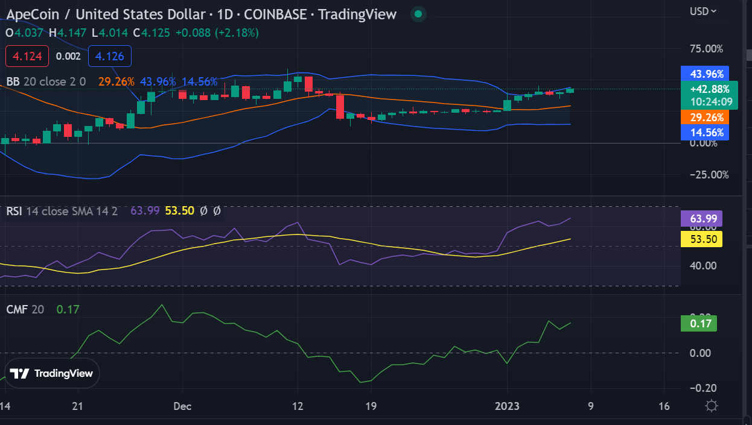Viewport: 752px width, 425px height.
Task: Click the 75.00% price scale label
Action: click(706, 49)
